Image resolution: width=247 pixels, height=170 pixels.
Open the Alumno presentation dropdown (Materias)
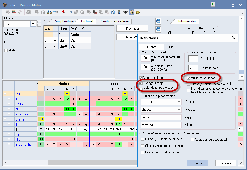tap(161, 125)
